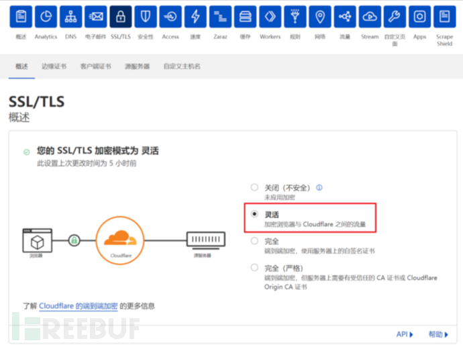Click the 完全 (严格) option label text

click(x=284, y=268)
